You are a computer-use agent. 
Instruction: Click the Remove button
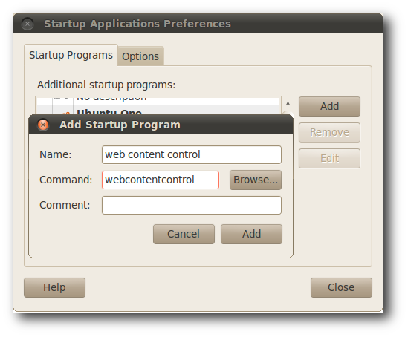pyautogui.click(x=329, y=132)
